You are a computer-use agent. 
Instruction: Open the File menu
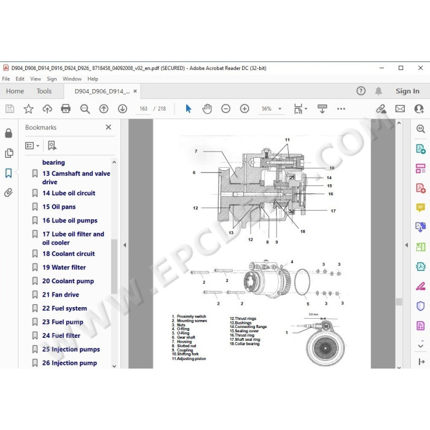point(6,79)
